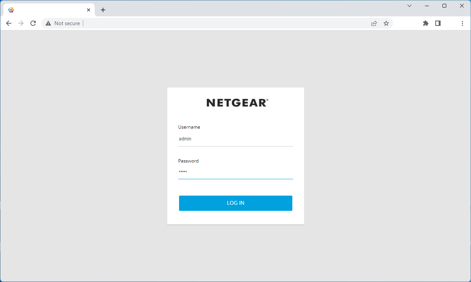Bookmark this page with star icon
471x282 pixels.
386,23
